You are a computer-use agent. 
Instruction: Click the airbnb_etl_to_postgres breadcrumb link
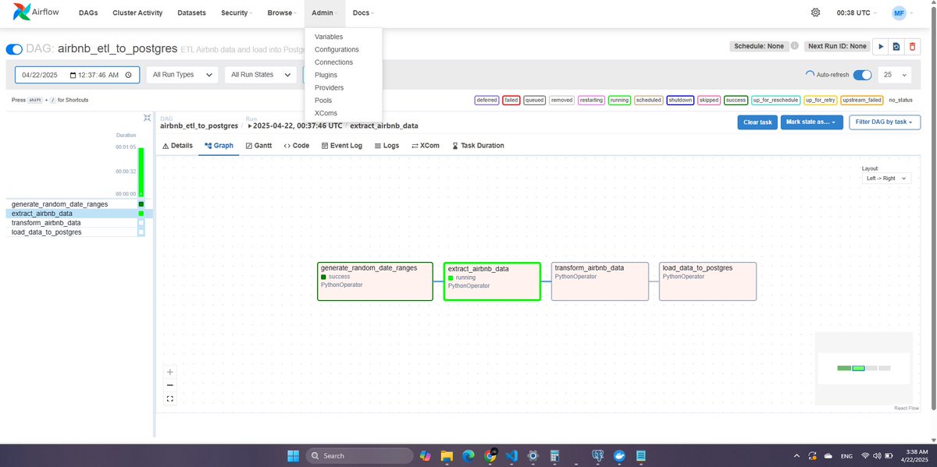[199, 125]
